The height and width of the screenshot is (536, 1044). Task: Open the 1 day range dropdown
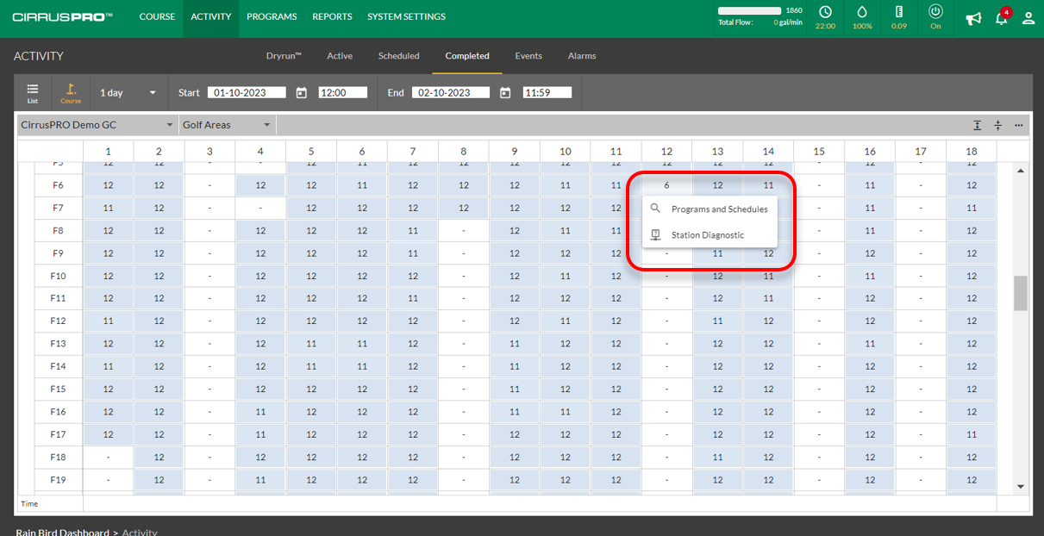[129, 92]
